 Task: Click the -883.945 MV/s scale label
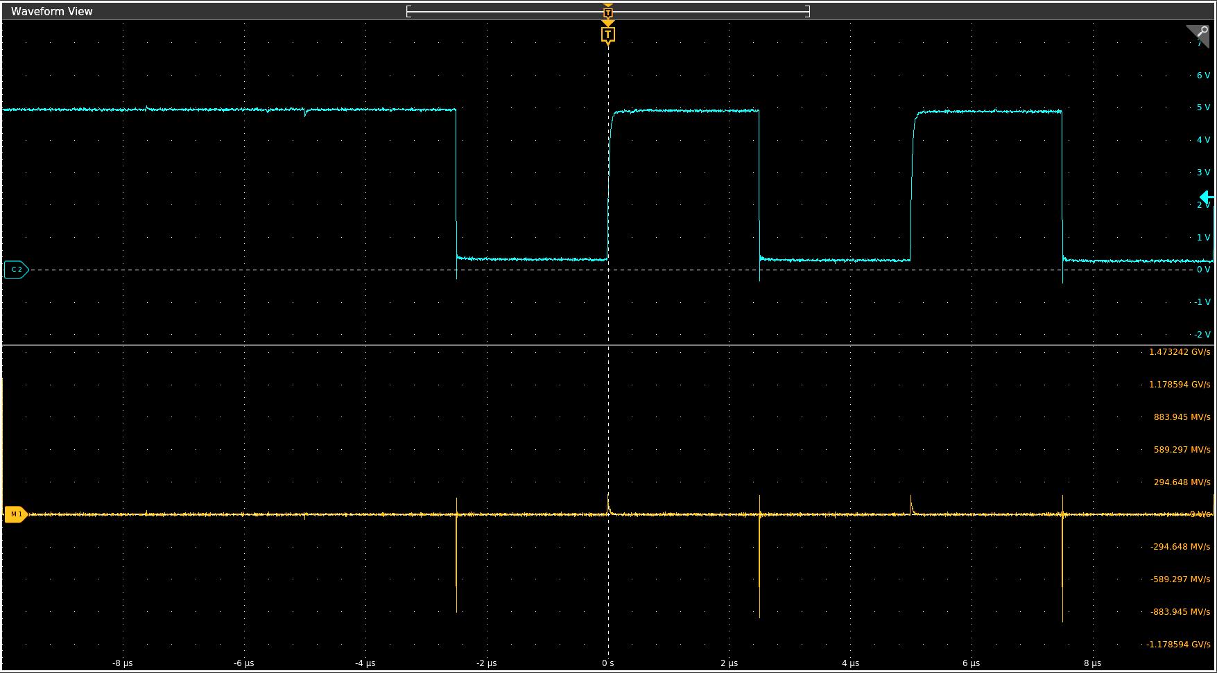pyautogui.click(x=1180, y=612)
